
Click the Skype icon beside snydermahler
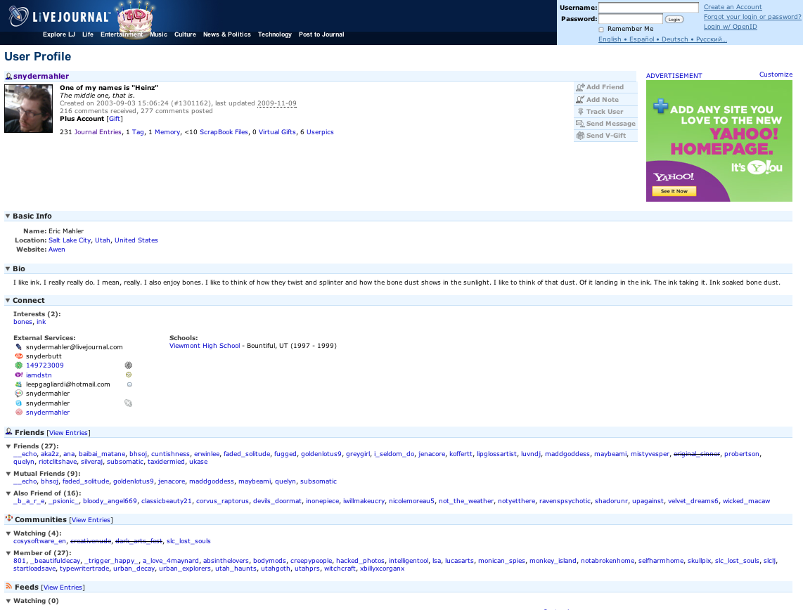click(x=18, y=403)
